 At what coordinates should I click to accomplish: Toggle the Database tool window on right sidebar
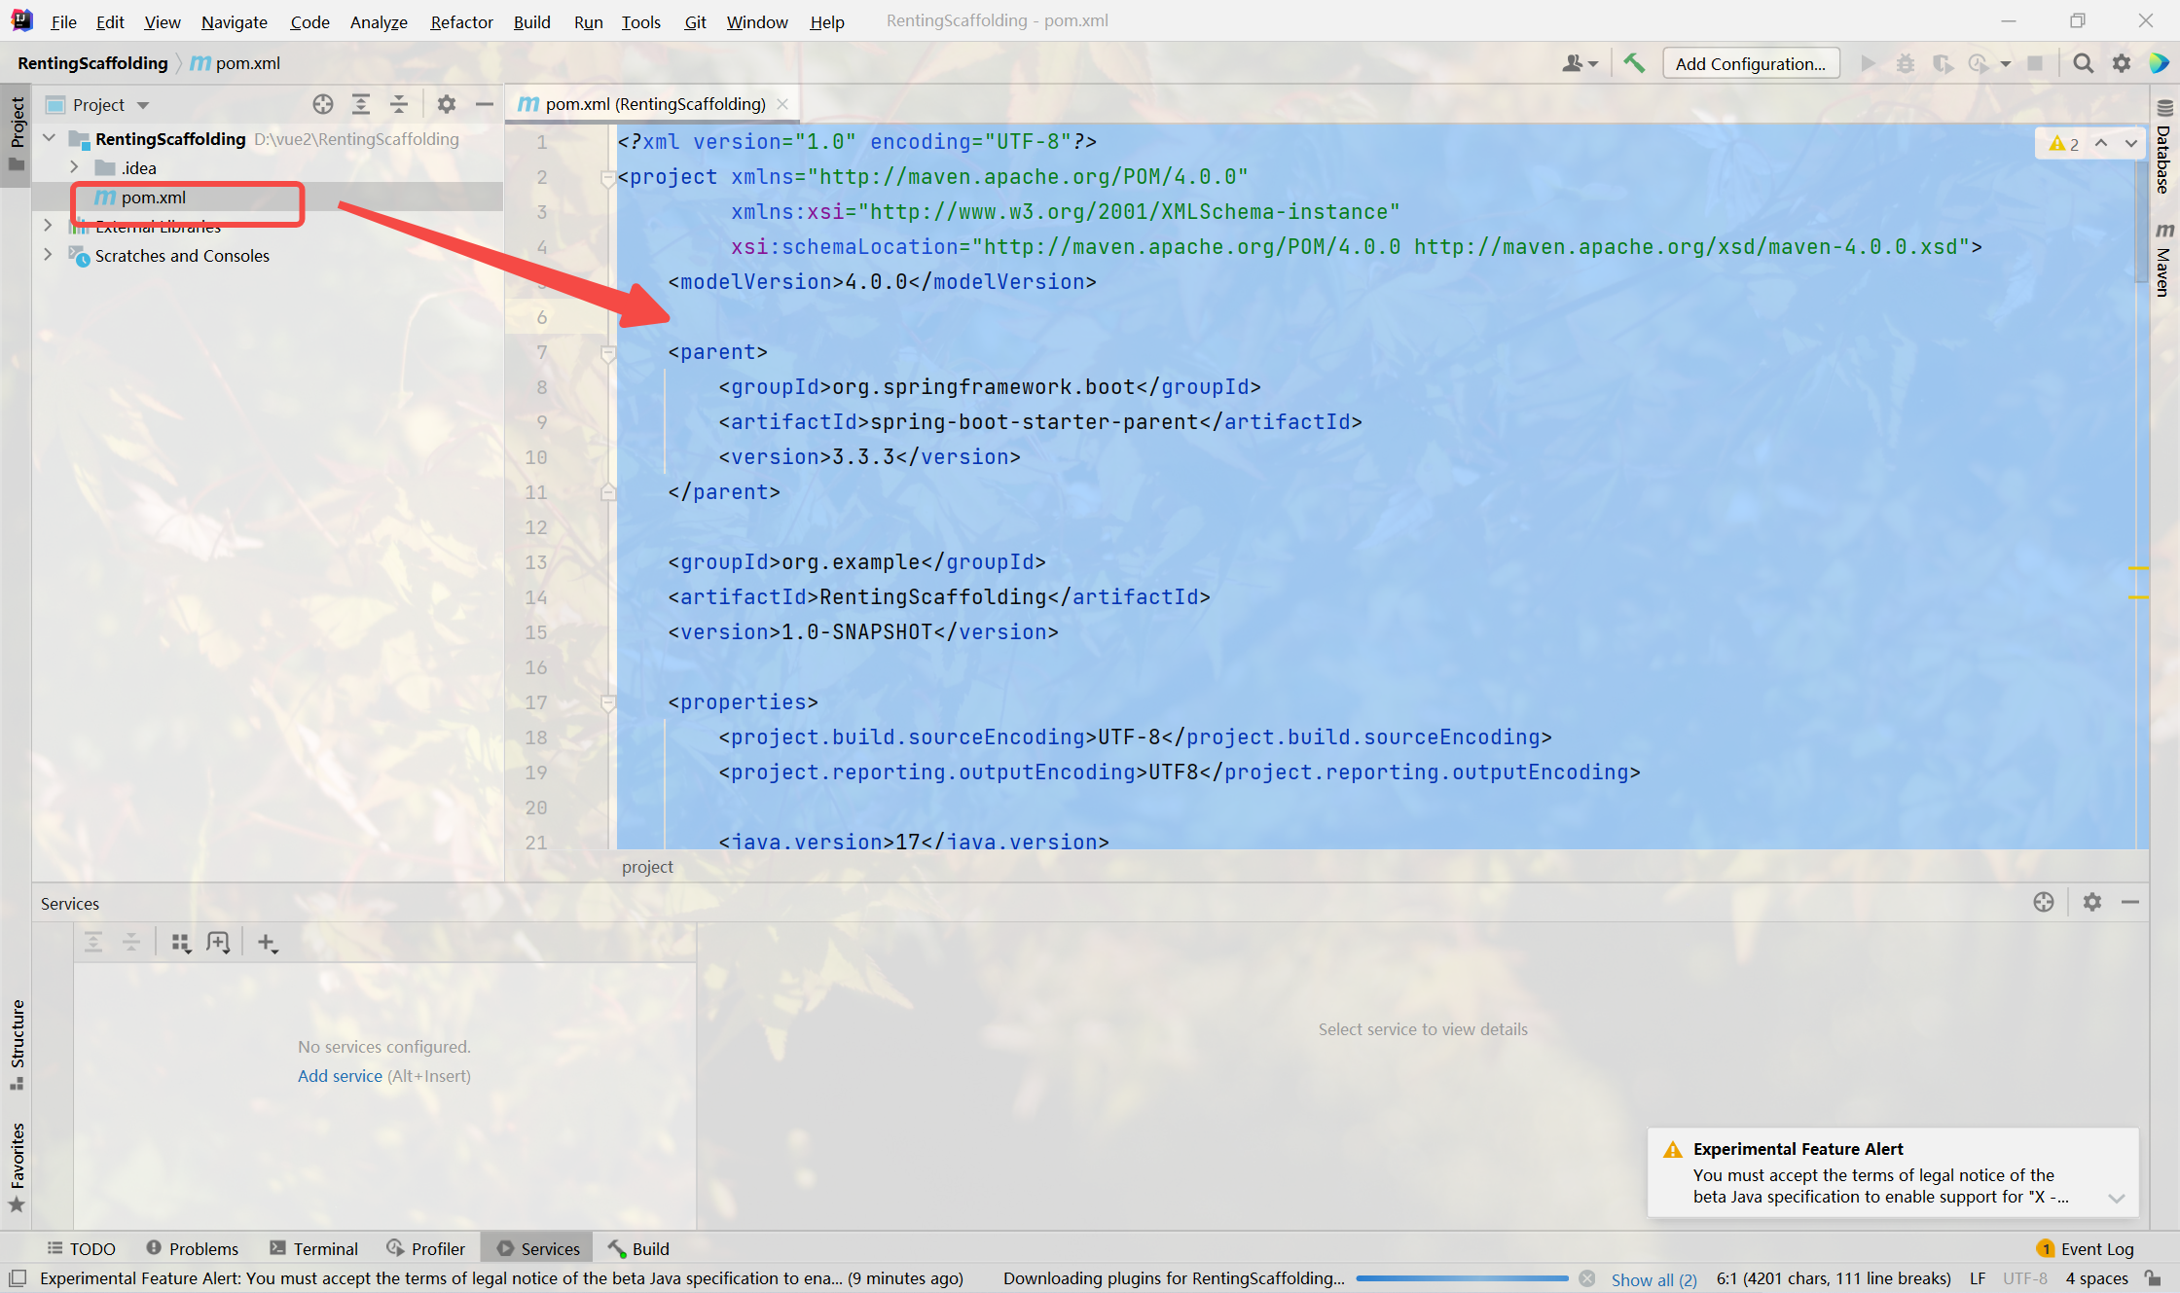tap(2164, 146)
